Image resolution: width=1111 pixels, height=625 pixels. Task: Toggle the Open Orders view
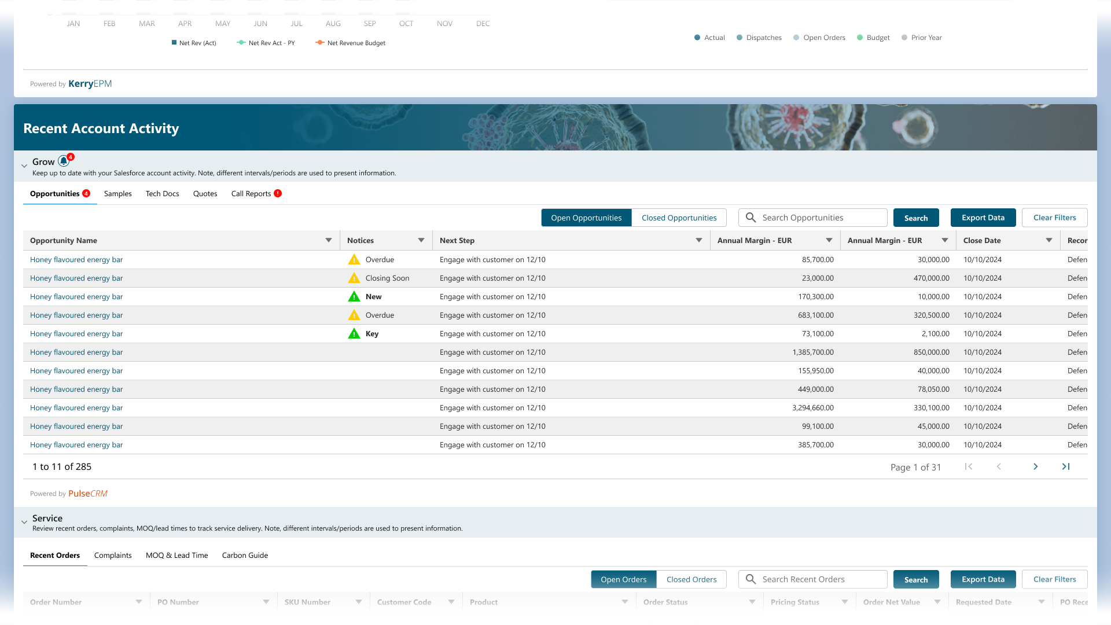pos(623,579)
